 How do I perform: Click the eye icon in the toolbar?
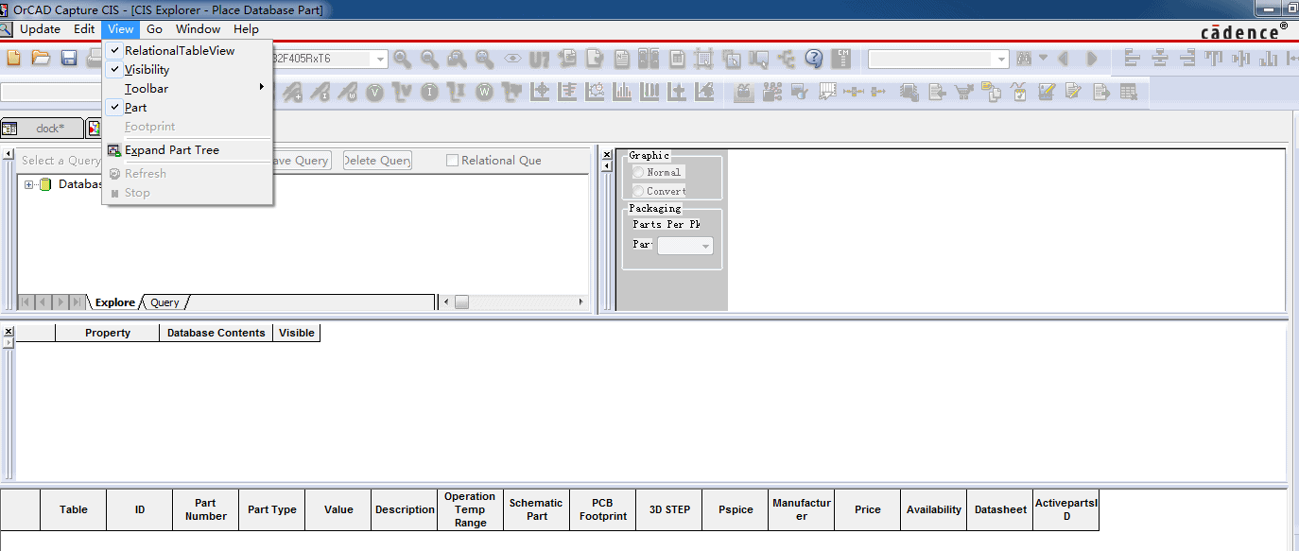click(512, 59)
